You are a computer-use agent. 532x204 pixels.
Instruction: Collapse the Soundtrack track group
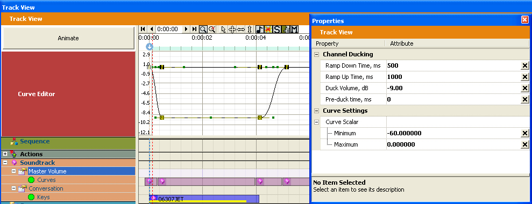pyautogui.click(x=5, y=163)
